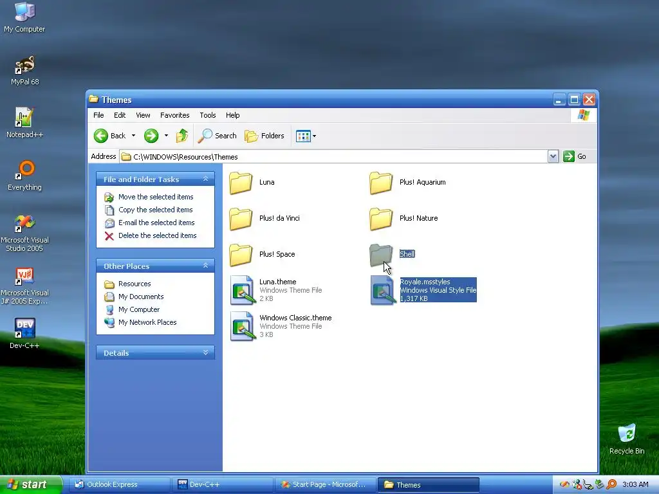Collapse the File and Folder Tasks panel
This screenshot has width=659, height=494.
205,179
